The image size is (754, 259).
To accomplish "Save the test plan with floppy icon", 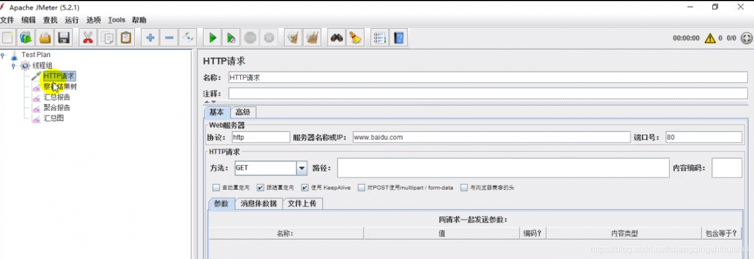I will click(64, 38).
